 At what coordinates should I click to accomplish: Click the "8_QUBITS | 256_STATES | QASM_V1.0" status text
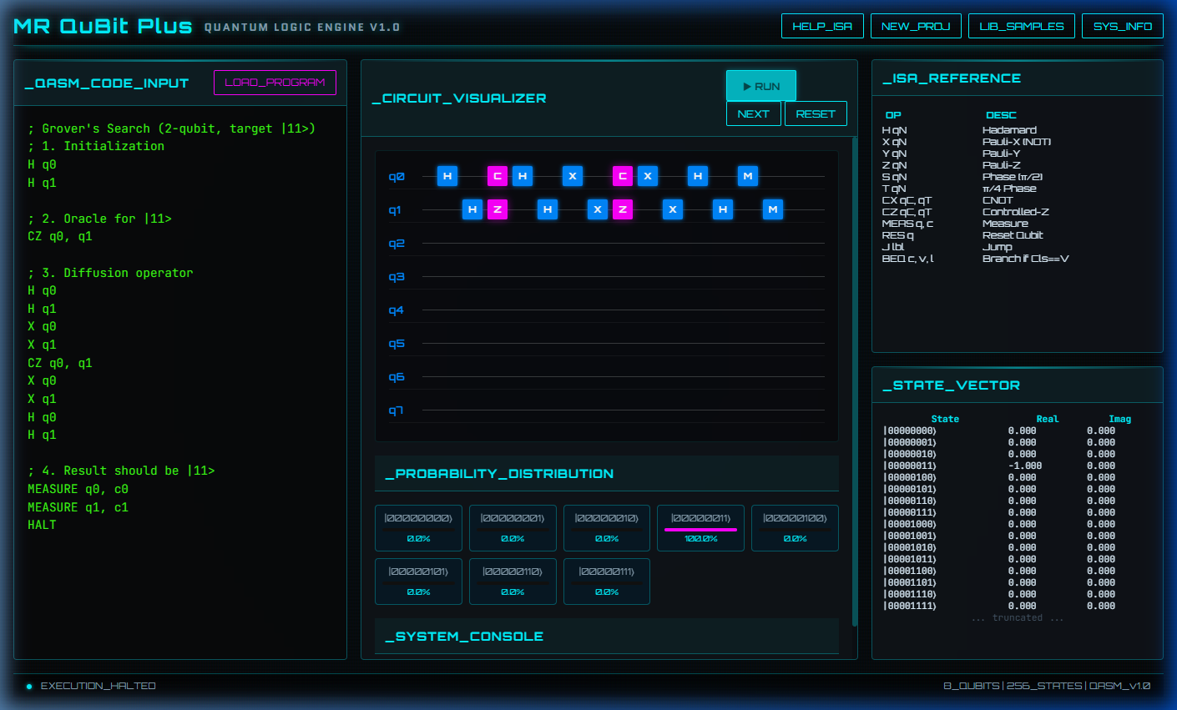point(1047,686)
